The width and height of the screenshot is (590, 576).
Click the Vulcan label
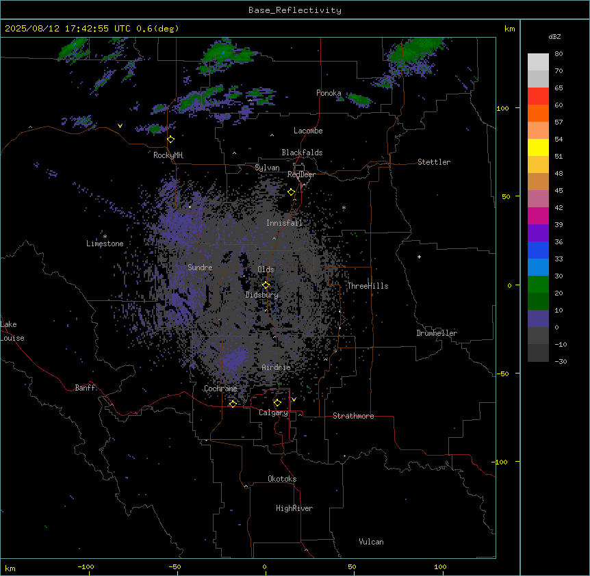371,542
